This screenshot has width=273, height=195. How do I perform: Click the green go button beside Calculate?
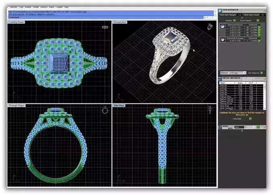click(250, 119)
